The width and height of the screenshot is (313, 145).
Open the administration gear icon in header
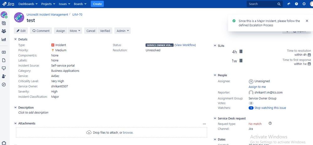tap(304, 4)
